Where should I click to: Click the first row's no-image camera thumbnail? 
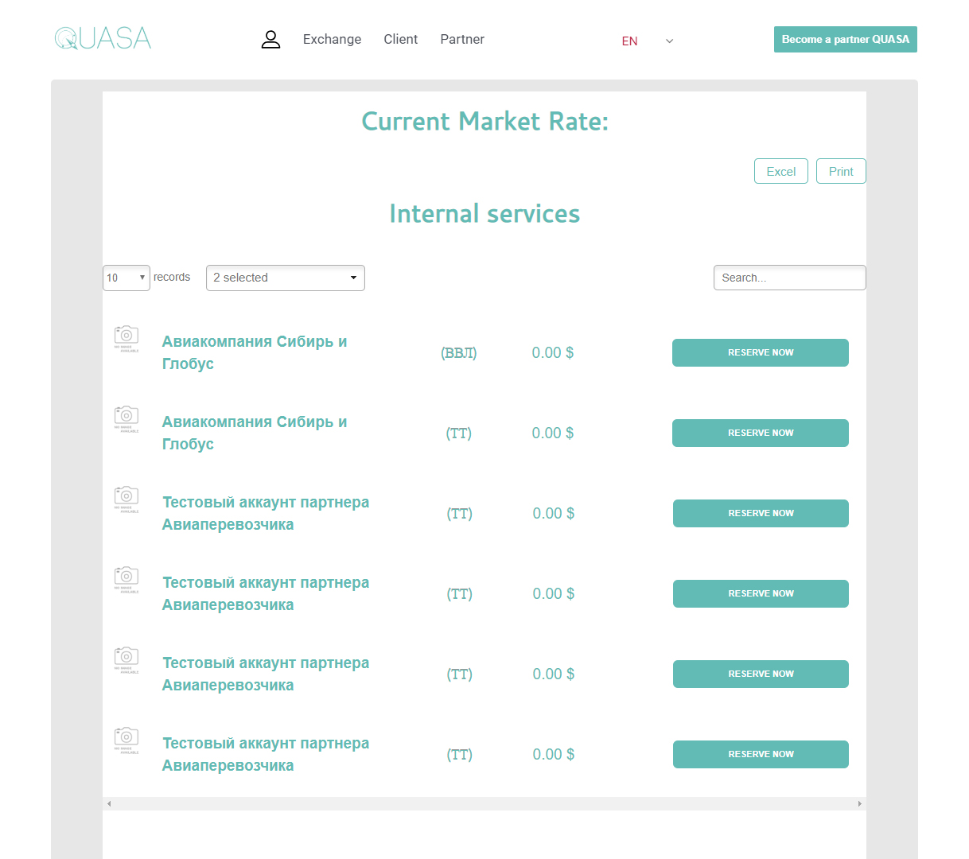pos(126,338)
